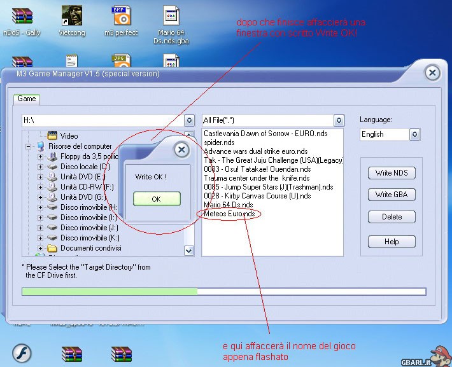Click the Write NDS button
Image resolution: width=452 pixels, height=367 pixels.
click(392, 173)
